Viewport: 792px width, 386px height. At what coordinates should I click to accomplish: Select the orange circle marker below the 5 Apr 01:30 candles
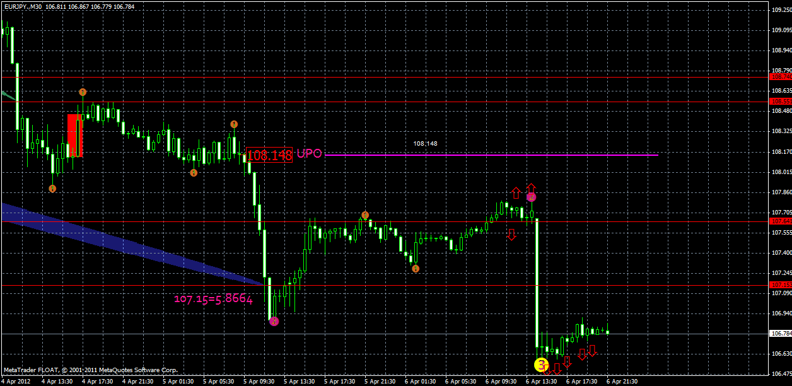[x=194, y=172]
